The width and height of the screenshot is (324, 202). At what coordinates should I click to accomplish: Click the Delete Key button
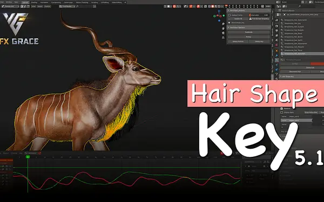pos(259,41)
